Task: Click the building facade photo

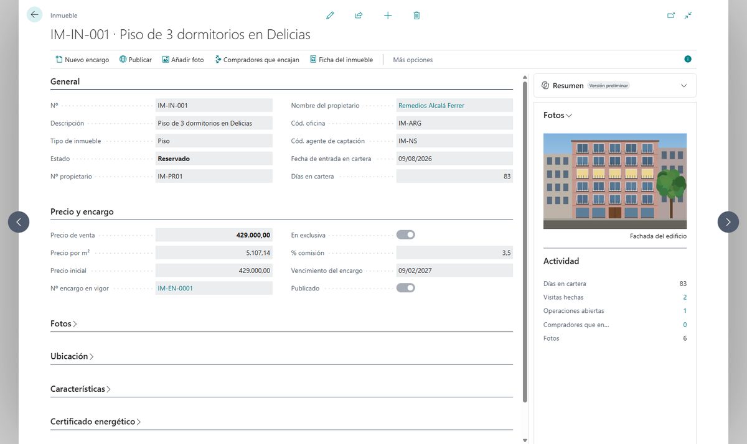Action: (615, 181)
